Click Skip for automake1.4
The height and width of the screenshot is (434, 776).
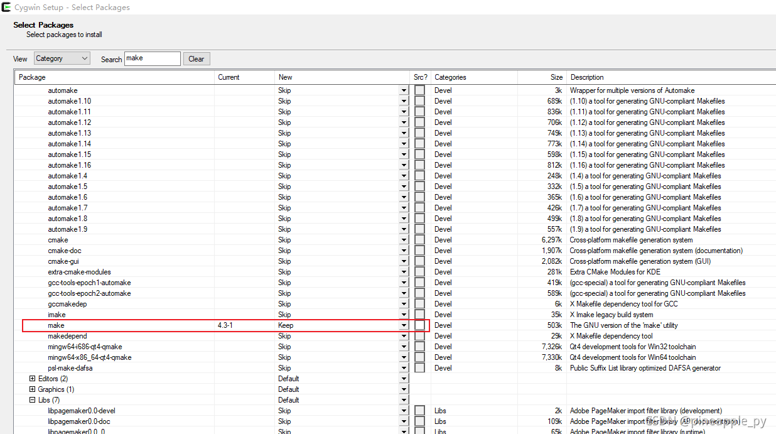[x=284, y=176]
